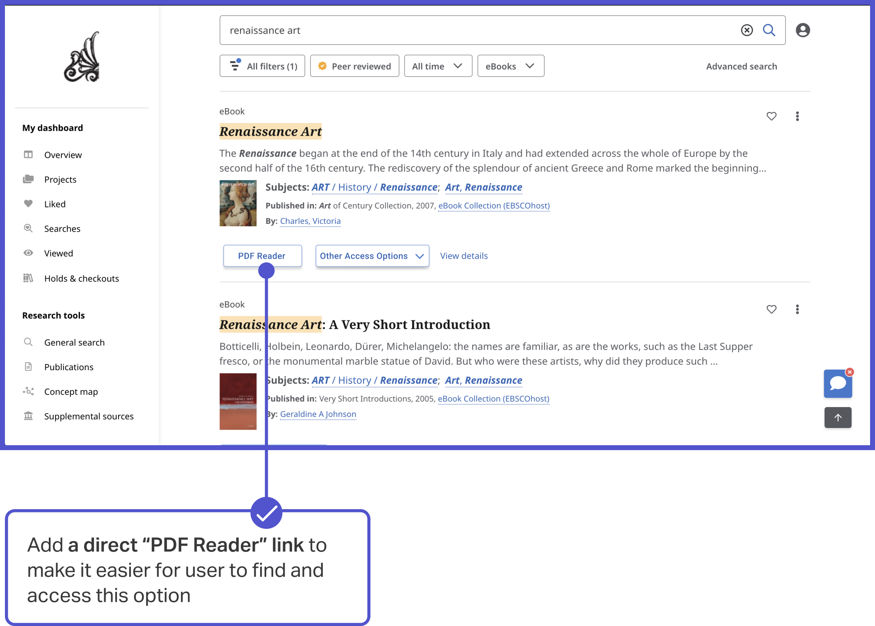Open three-dot menu for Very Short Introduction
The height and width of the screenshot is (626, 875).
(797, 310)
